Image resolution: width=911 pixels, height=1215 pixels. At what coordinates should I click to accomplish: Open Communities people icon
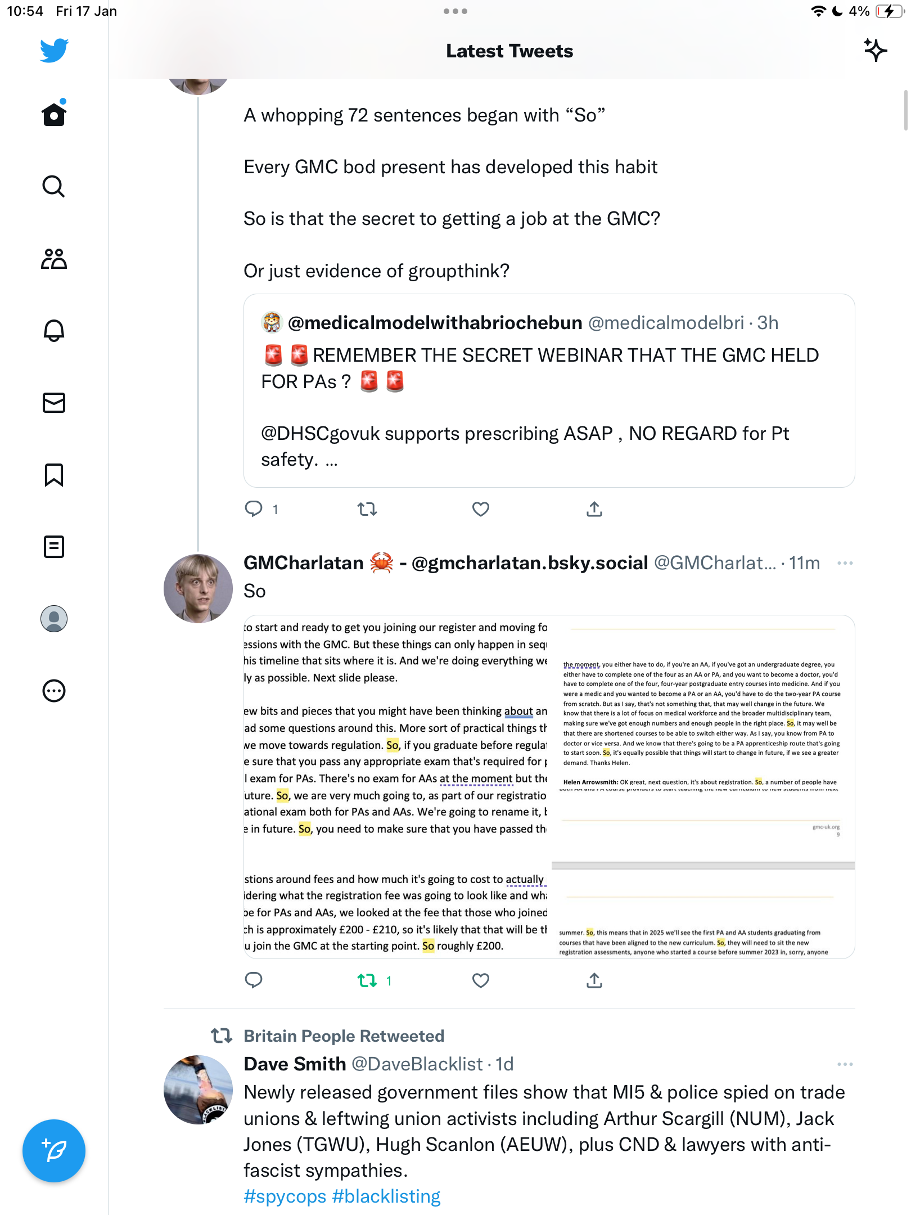point(54,259)
